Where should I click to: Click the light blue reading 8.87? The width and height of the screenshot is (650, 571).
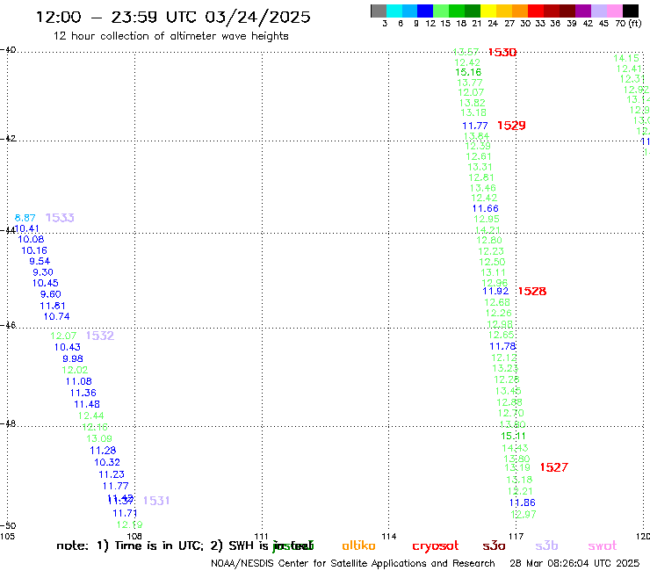pyautogui.click(x=25, y=218)
